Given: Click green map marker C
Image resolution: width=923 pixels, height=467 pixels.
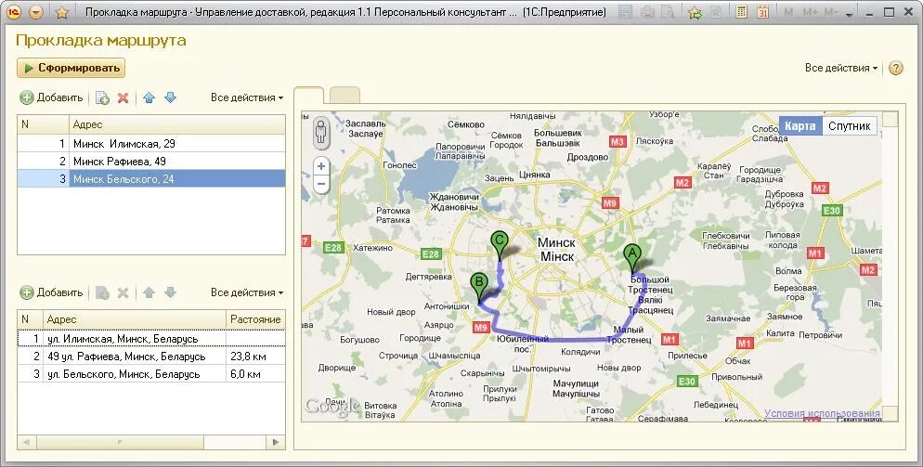Looking at the screenshot, I should [500, 246].
